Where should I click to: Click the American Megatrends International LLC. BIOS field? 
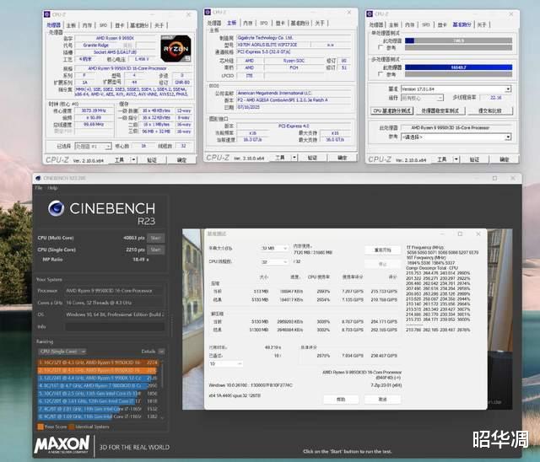294,93
